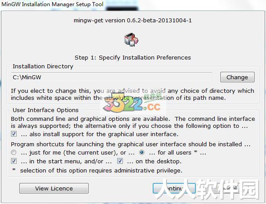Click the MinGW Installation Manager Setup Tool title

point(52,4)
